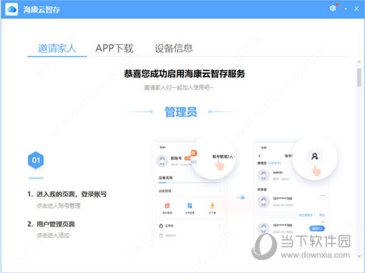Click the 新账号 avatar in first phone preview
This screenshot has height=273, width=365.
click(x=162, y=161)
